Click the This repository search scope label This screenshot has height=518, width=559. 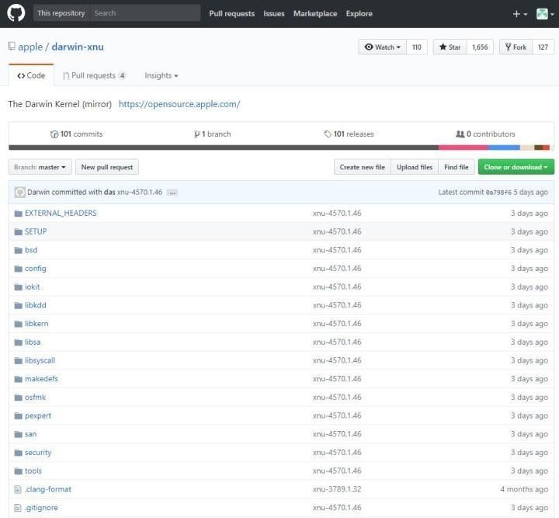tap(61, 13)
